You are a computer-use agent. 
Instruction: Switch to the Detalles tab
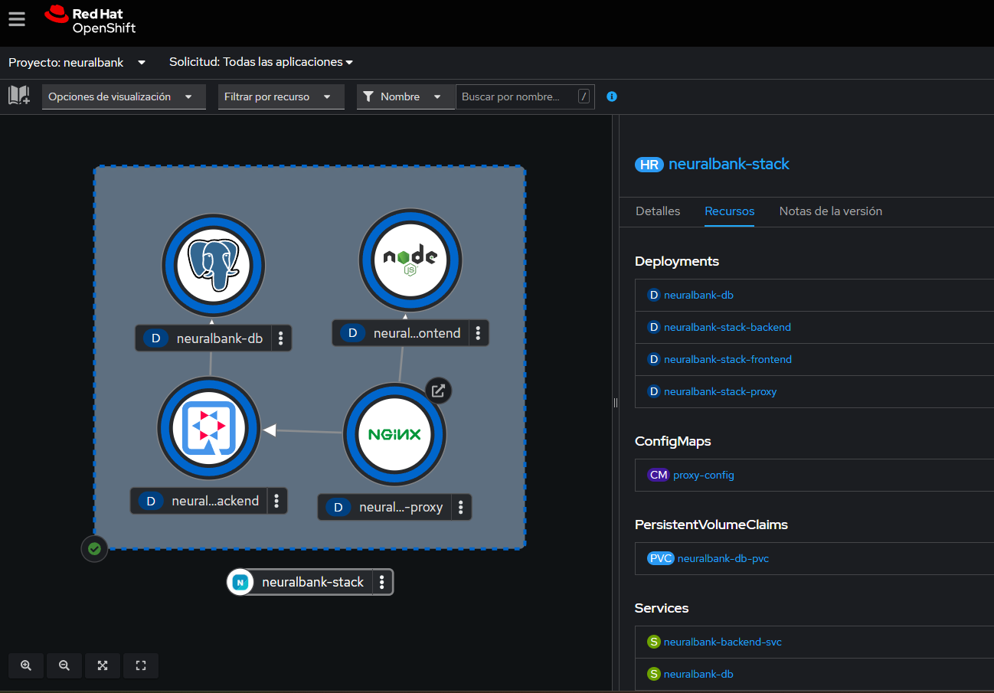click(657, 211)
